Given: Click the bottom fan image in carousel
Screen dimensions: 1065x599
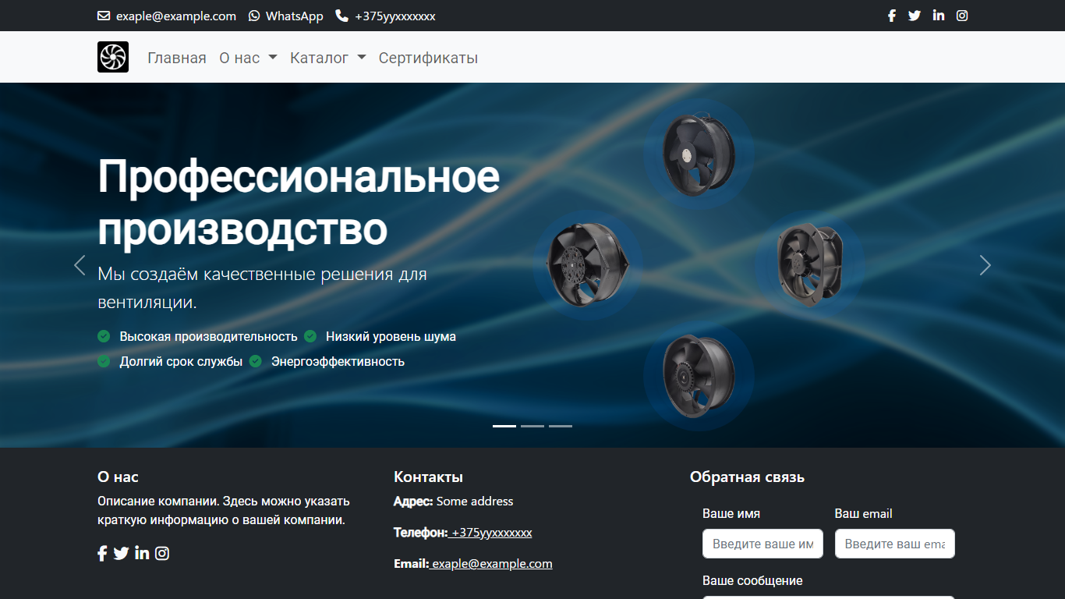Looking at the screenshot, I should click(x=699, y=375).
